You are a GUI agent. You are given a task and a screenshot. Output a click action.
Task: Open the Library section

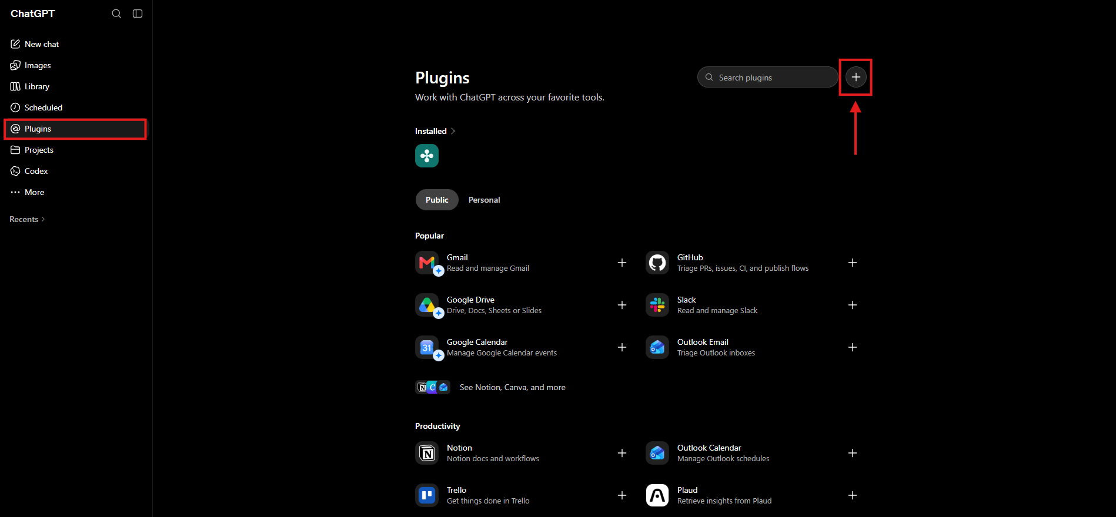[76, 86]
